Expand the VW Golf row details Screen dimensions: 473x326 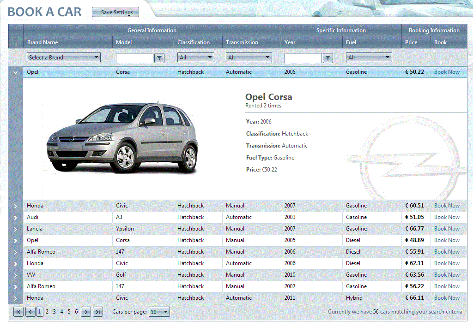16,275
